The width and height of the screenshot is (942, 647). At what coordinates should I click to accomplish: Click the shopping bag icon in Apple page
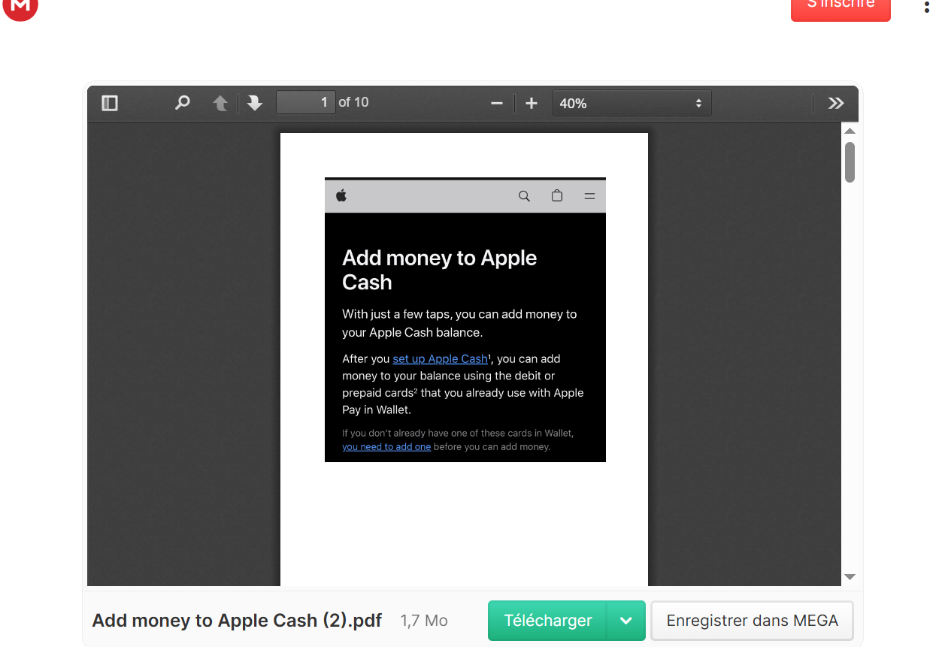point(557,195)
